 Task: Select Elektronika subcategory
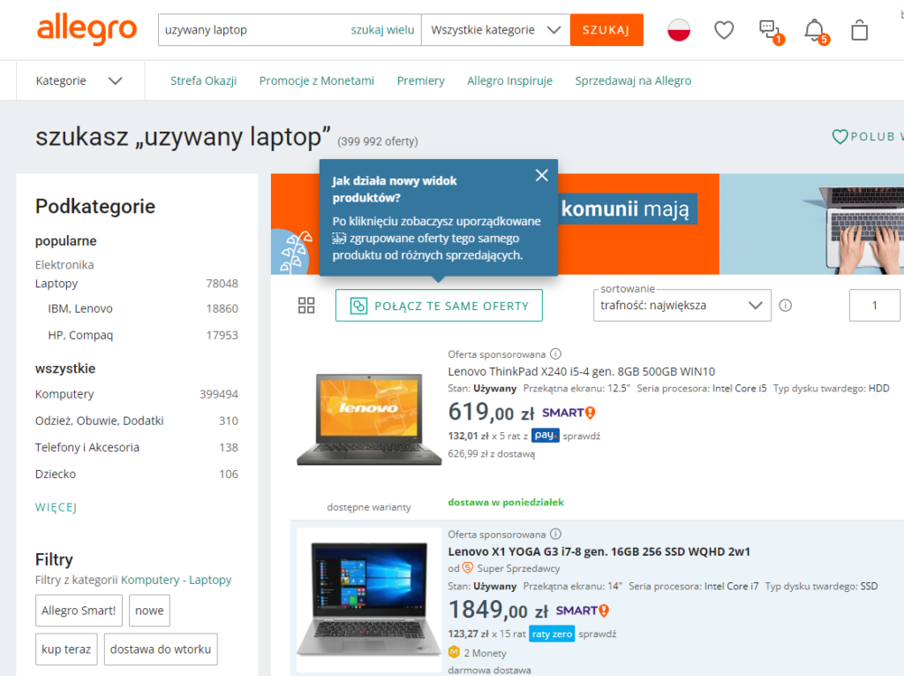pos(64,265)
